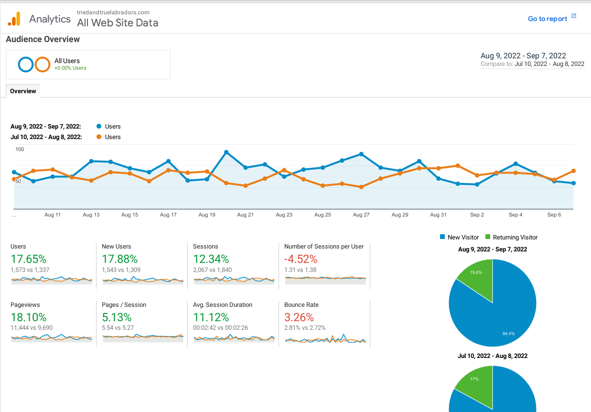Click the Pageviews sparkline under 11,444 vs 9,690

click(x=52, y=338)
